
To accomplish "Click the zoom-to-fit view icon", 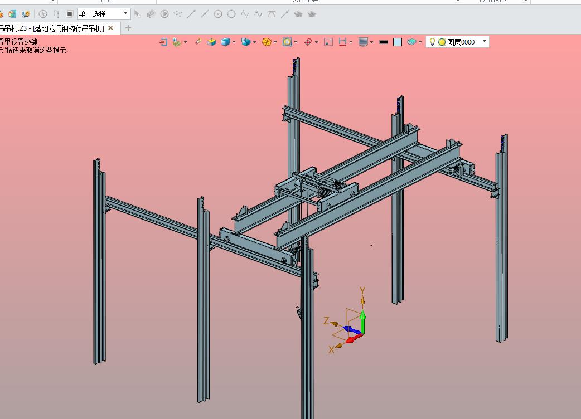I will click(x=287, y=42).
